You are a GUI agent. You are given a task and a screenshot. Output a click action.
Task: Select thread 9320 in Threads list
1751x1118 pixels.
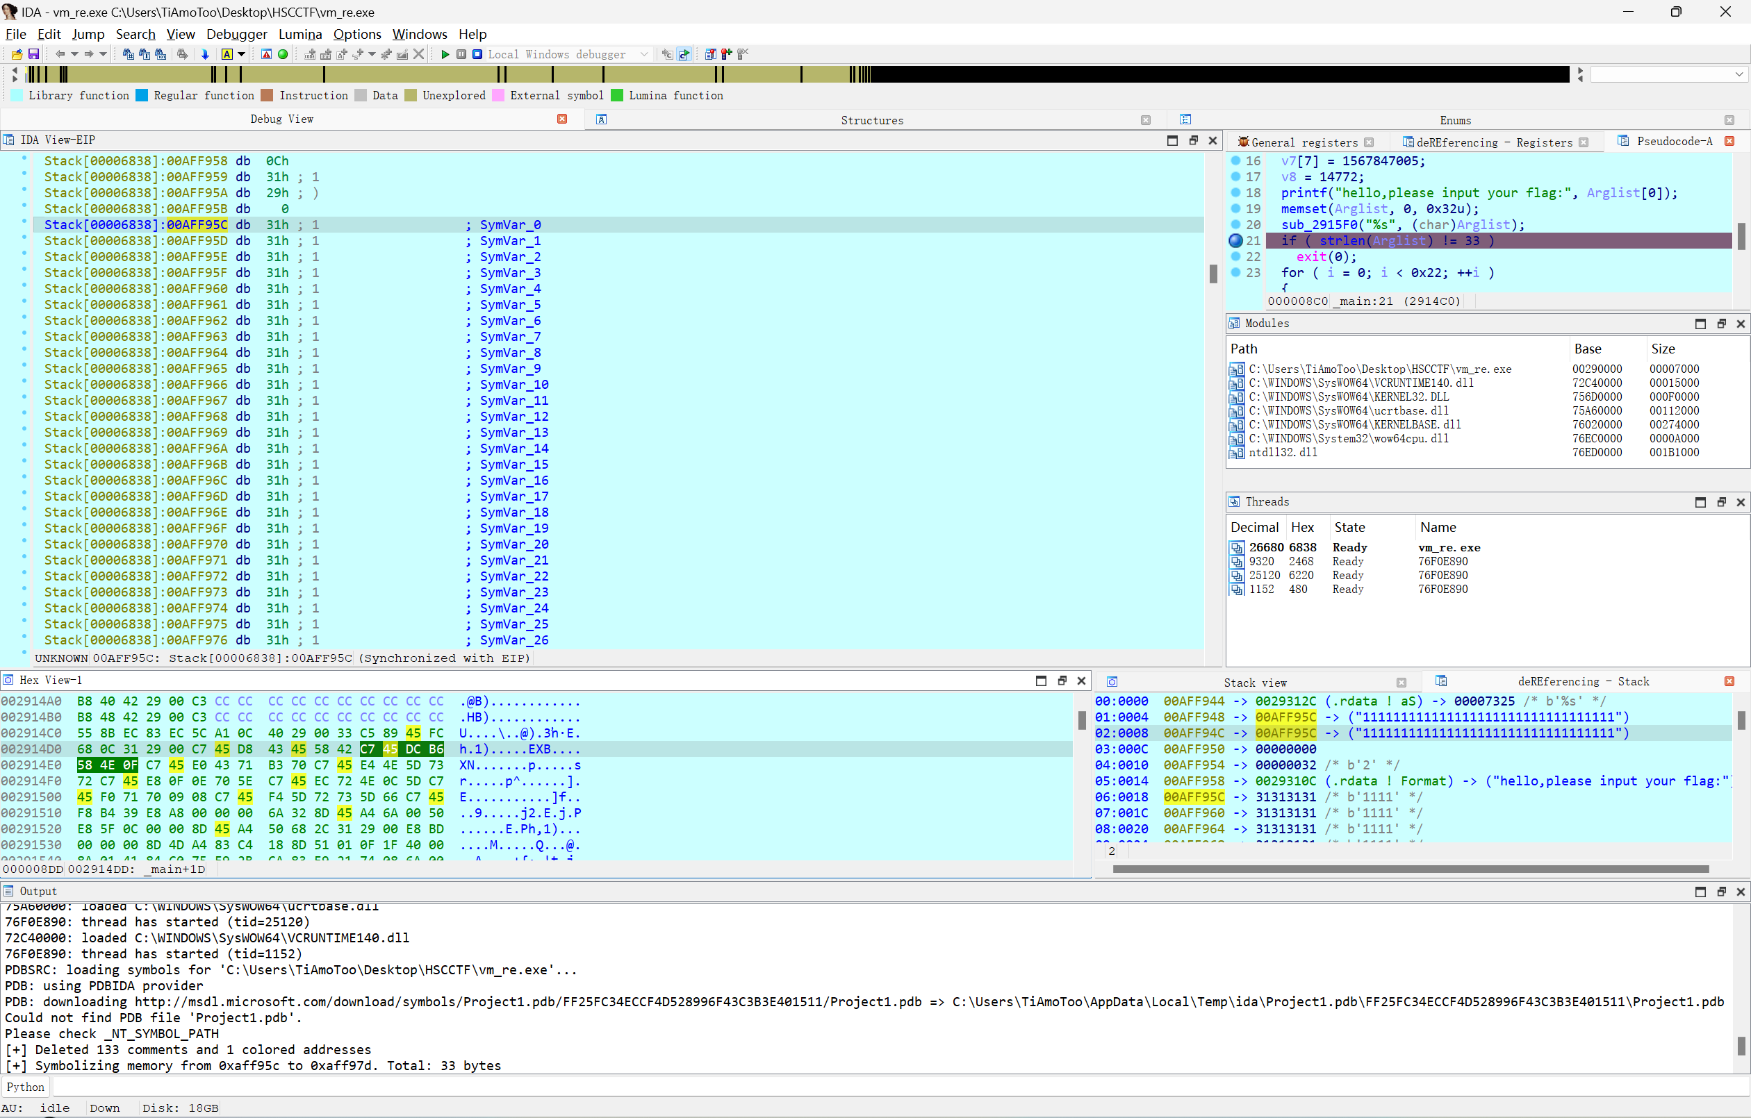tap(1488, 561)
